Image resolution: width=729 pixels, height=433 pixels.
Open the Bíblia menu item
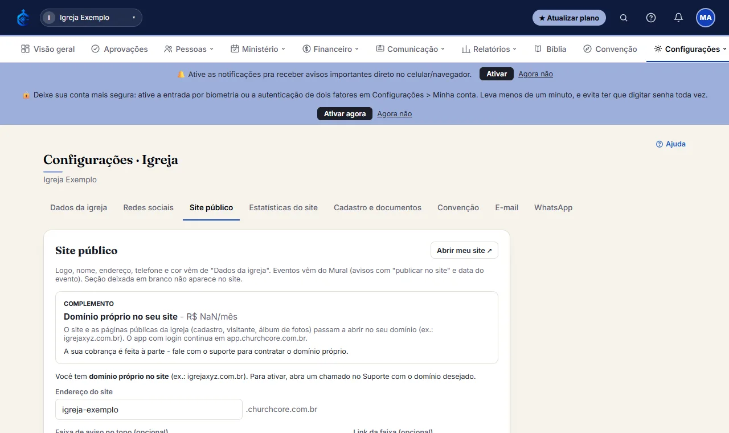click(550, 49)
